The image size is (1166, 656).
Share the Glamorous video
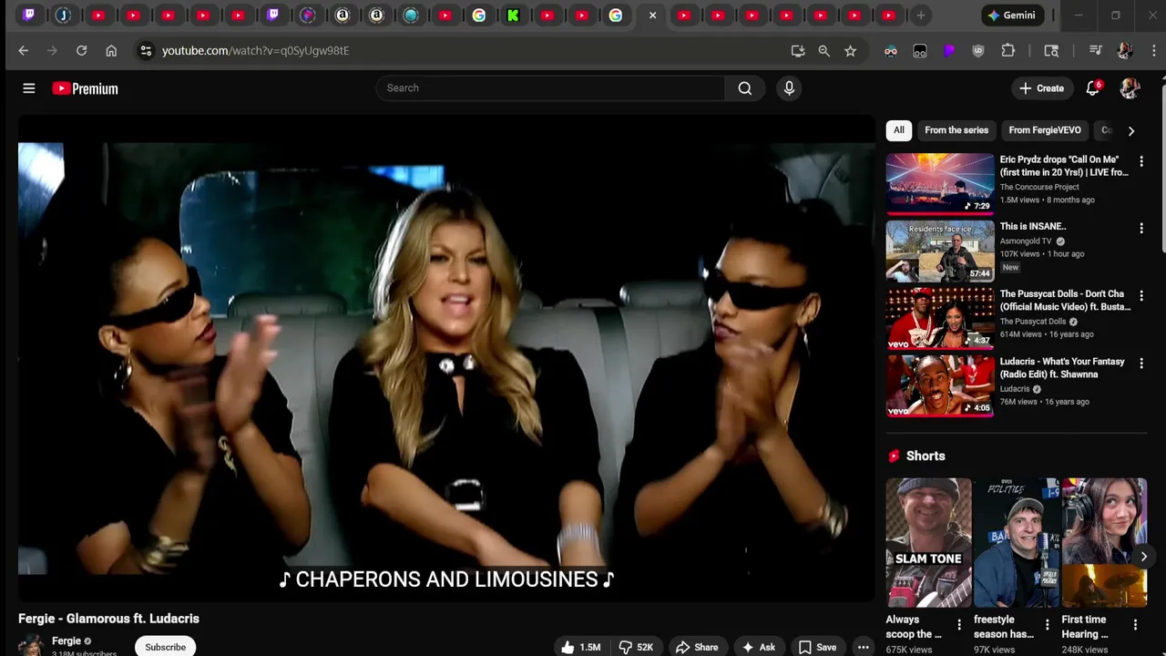[x=697, y=647]
